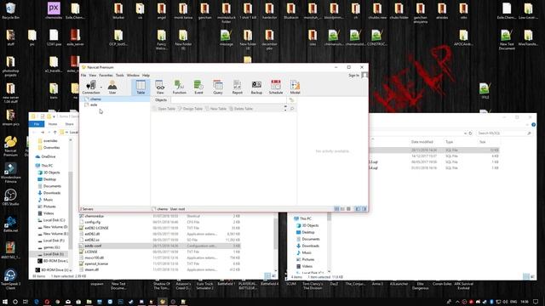
Task: Click the Windows Start button
Action: click(5, 302)
